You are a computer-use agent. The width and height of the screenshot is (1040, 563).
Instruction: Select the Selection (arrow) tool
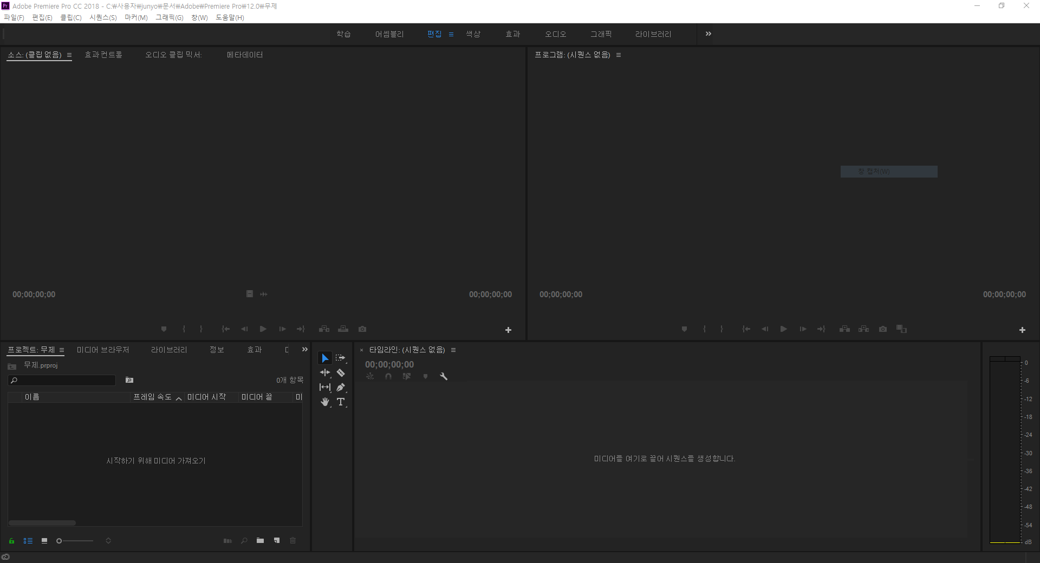point(324,358)
